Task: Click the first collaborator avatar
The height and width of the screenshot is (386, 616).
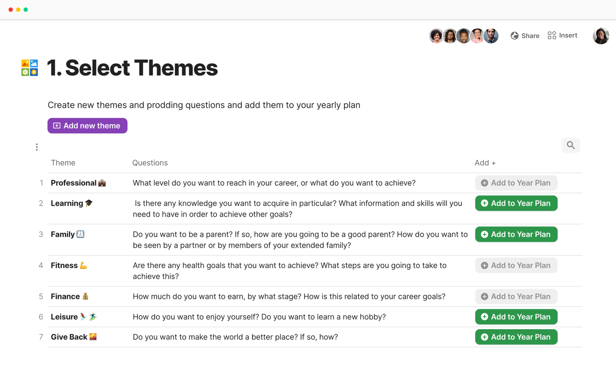Action: pyautogui.click(x=436, y=36)
